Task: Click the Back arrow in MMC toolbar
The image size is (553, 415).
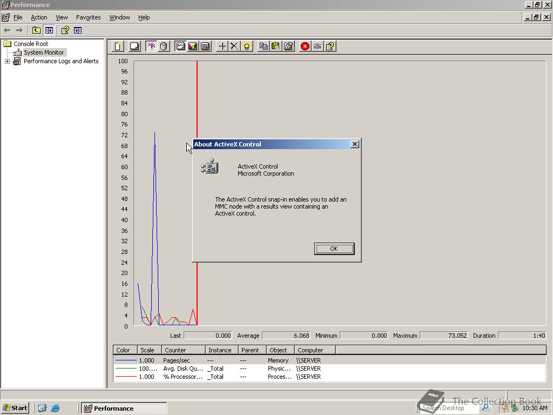Action: tap(8, 30)
